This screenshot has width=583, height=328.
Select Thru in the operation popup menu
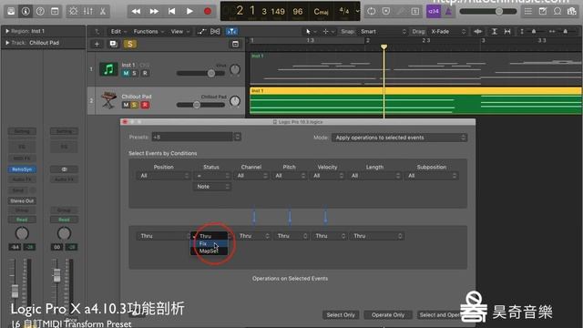209,236
